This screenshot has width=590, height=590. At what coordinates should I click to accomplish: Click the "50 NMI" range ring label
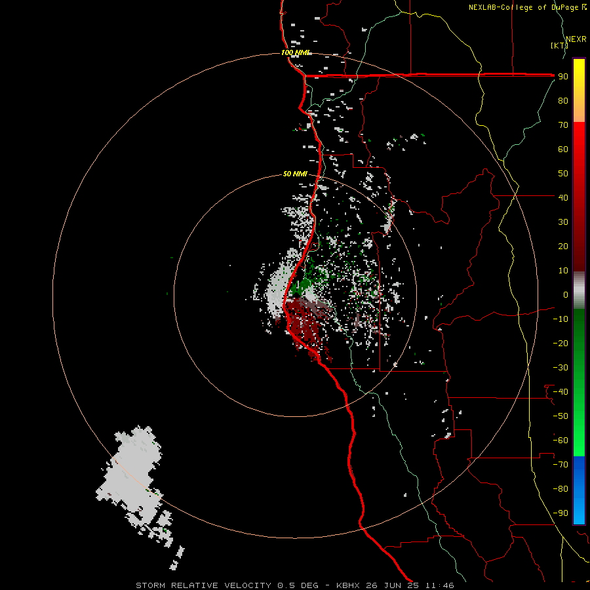click(x=295, y=174)
